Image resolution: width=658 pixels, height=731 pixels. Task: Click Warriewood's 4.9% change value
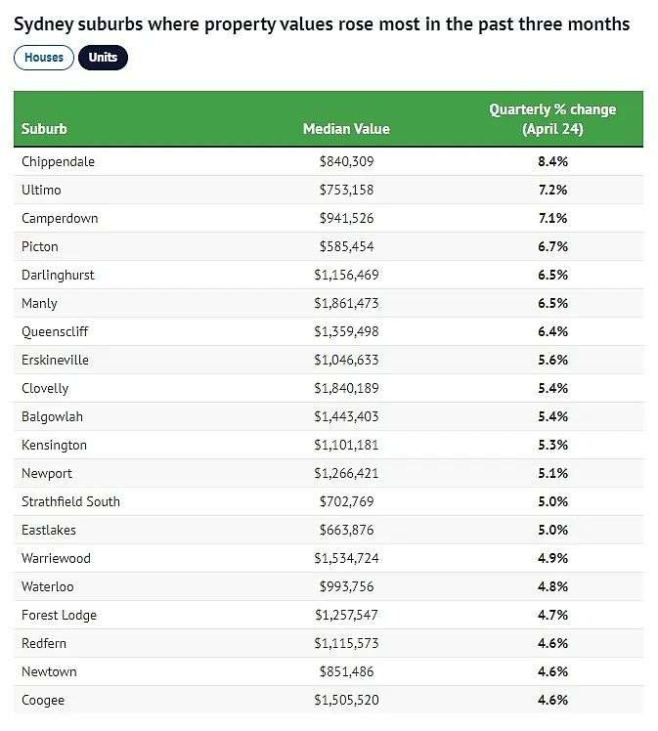click(552, 558)
